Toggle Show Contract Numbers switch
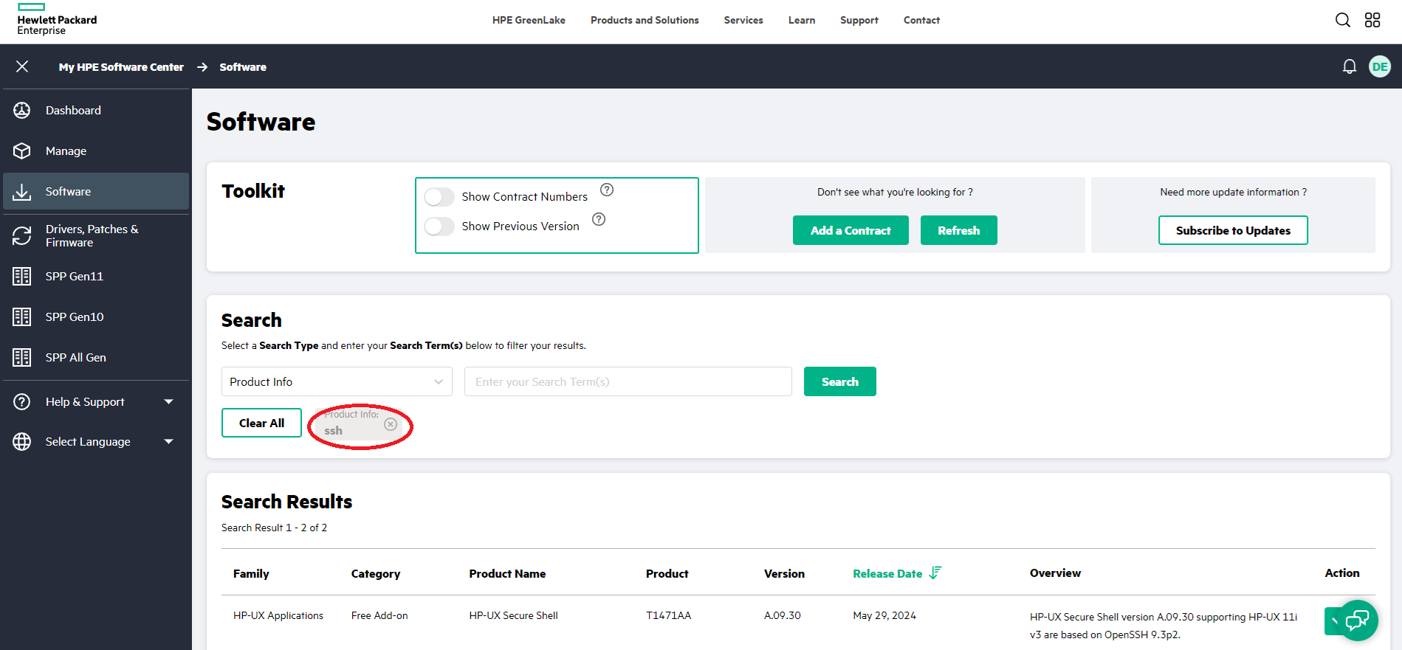This screenshot has height=650, width=1402. coord(439,196)
